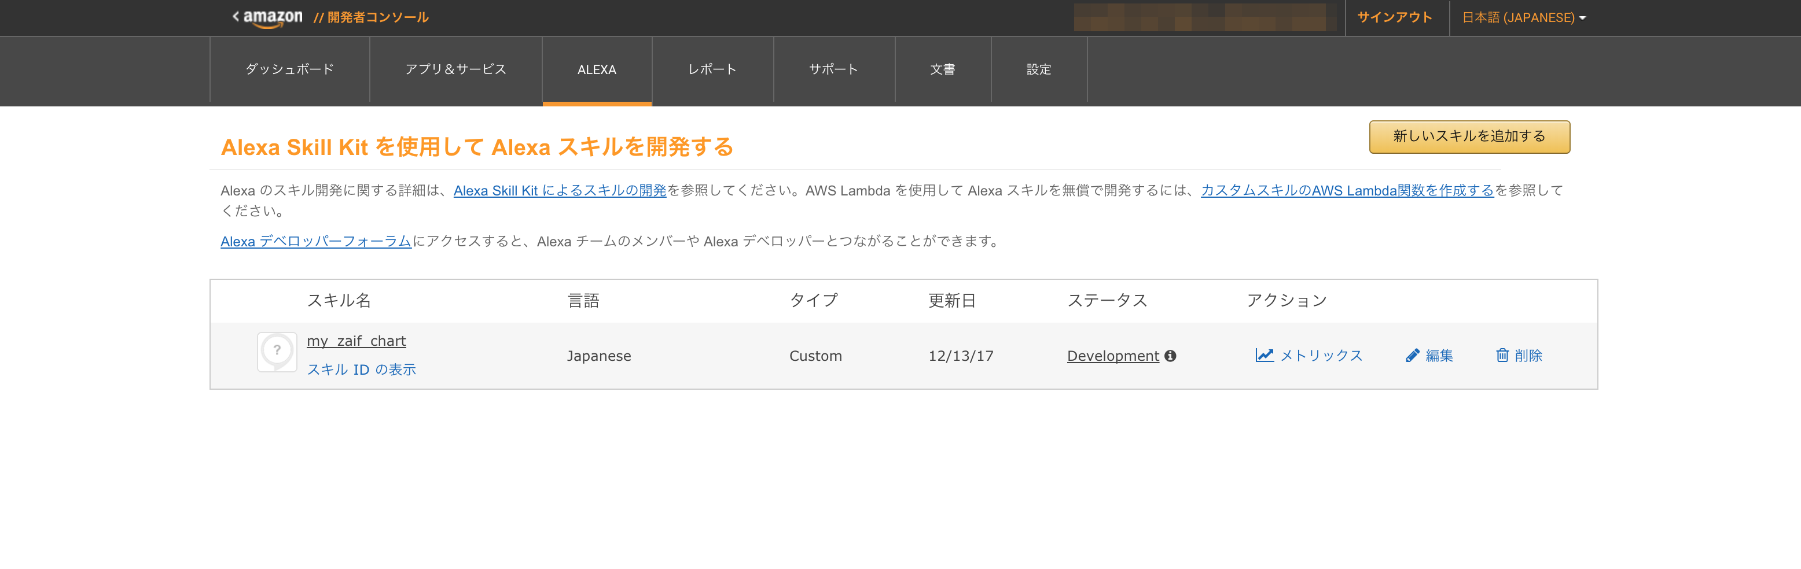
Task: Click the Custom type cell
Action: click(816, 356)
